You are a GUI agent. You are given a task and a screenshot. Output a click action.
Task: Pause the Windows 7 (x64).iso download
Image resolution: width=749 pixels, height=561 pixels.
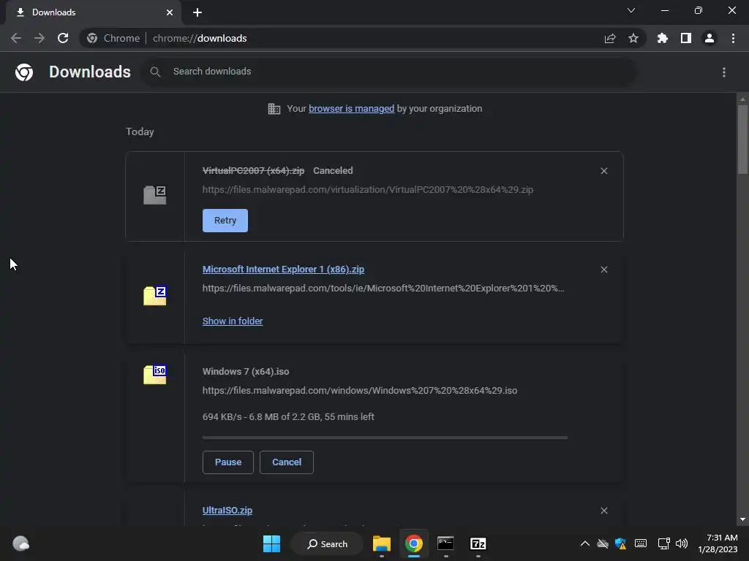(x=228, y=462)
